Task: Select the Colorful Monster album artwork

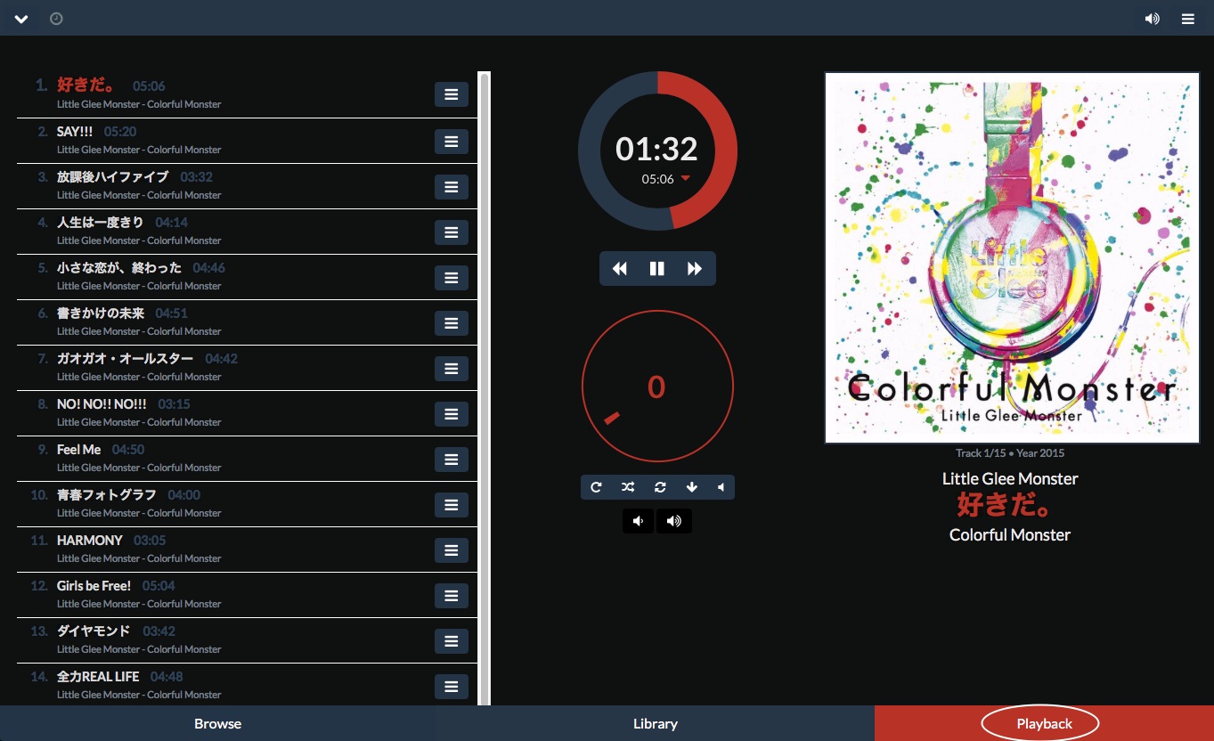Action: pyautogui.click(x=1012, y=256)
